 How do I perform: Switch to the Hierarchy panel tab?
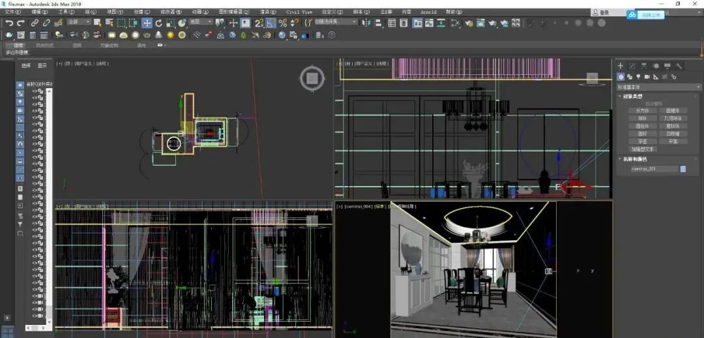(x=644, y=66)
